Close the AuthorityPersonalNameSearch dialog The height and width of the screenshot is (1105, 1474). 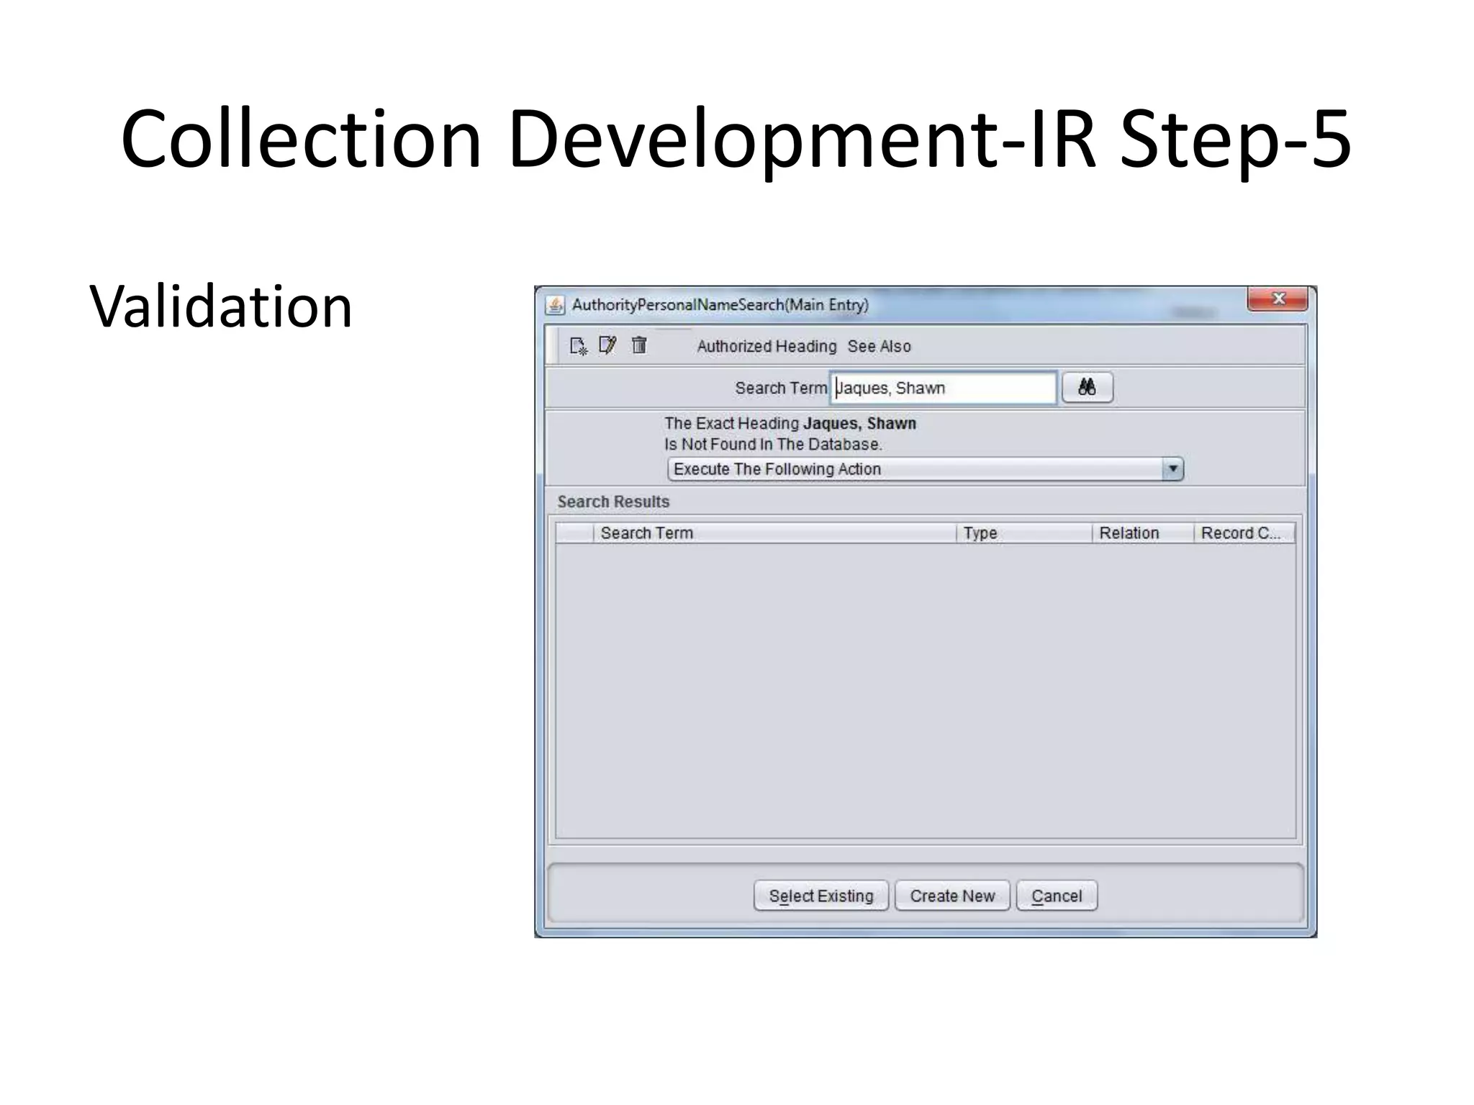click(1278, 299)
